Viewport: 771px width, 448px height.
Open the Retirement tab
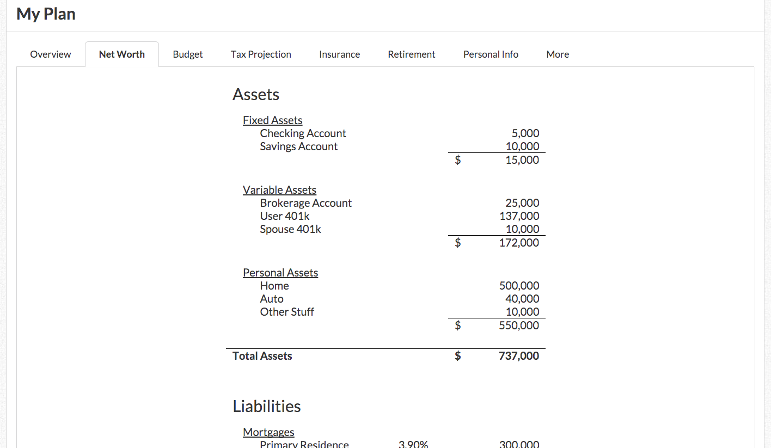tap(412, 54)
